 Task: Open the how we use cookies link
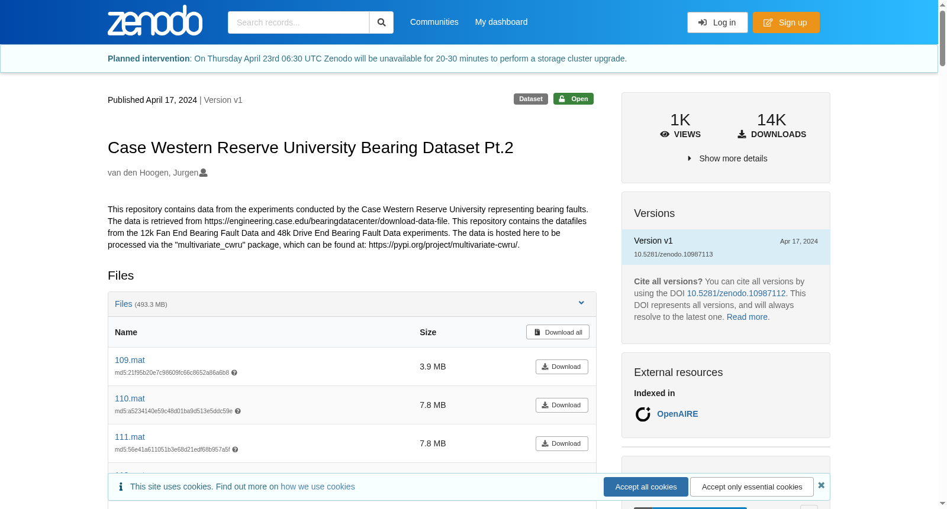click(x=318, y=487)
